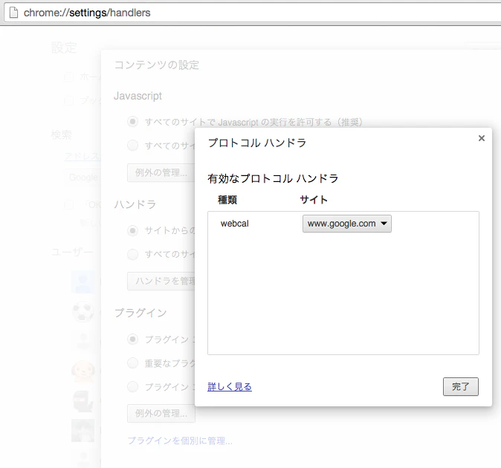
Task: Click the 種類 column header
Action: coord(227,200)
